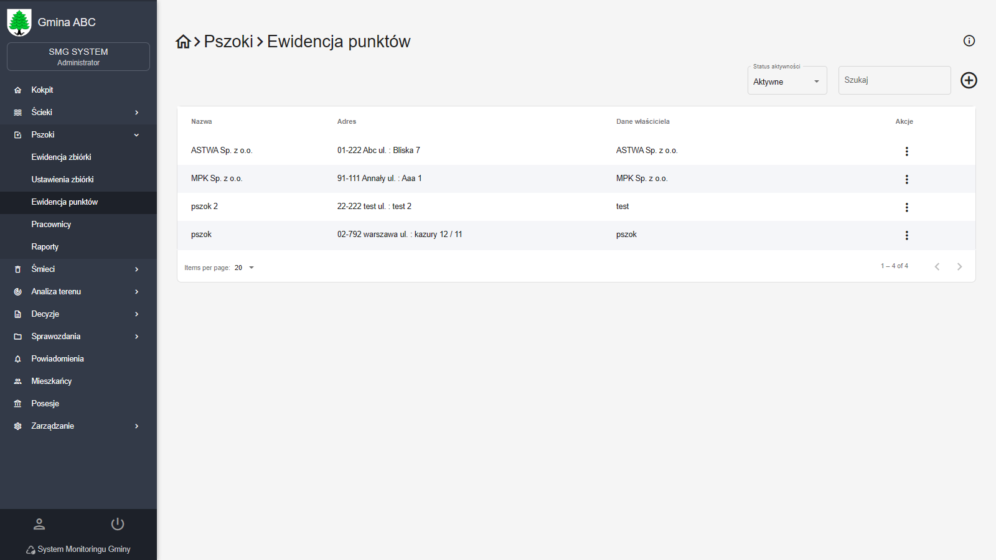Click the add new point plus button

pos(969,80)
